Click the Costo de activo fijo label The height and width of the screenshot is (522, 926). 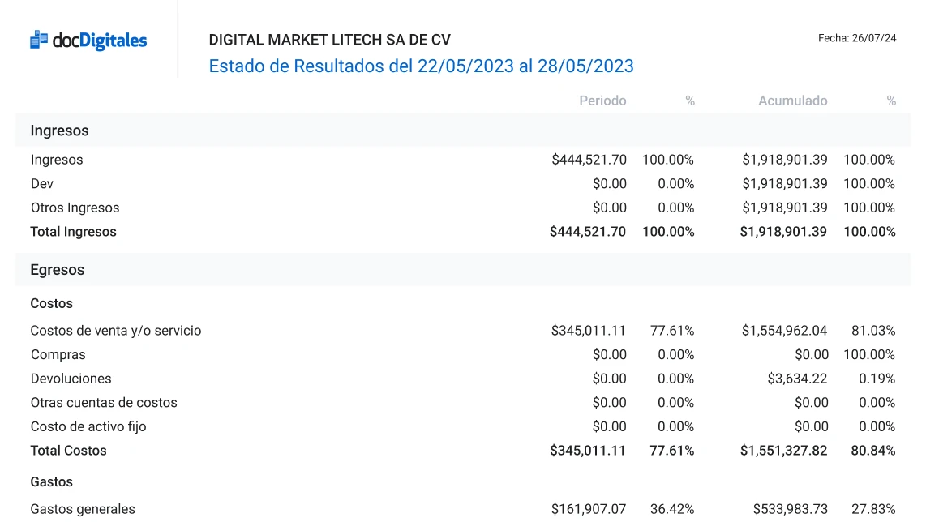click(88, 426)
